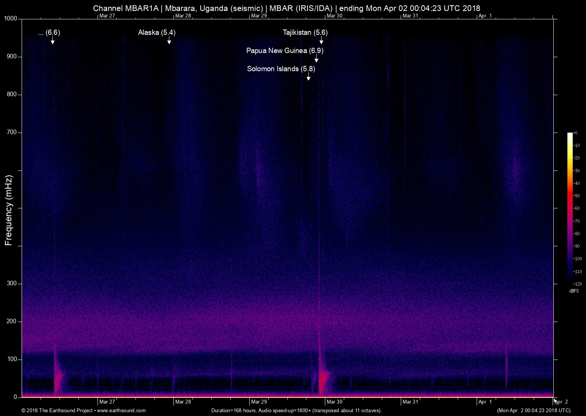This screenshot has width=586, height=416.
Task: Select the Solomon Islands (5.8) event label
Action: tap(281, 69)
